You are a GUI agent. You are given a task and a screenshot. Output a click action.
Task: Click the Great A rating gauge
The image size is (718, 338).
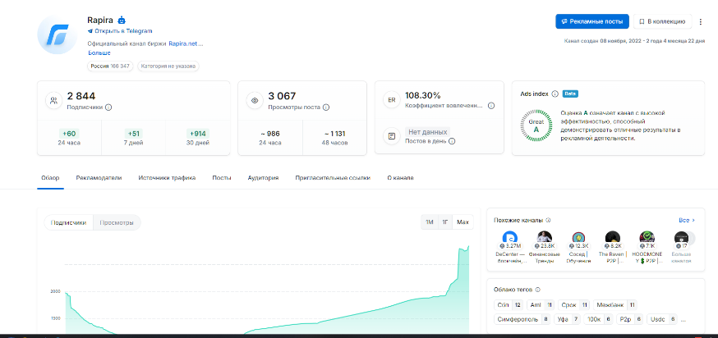point(536,126)
